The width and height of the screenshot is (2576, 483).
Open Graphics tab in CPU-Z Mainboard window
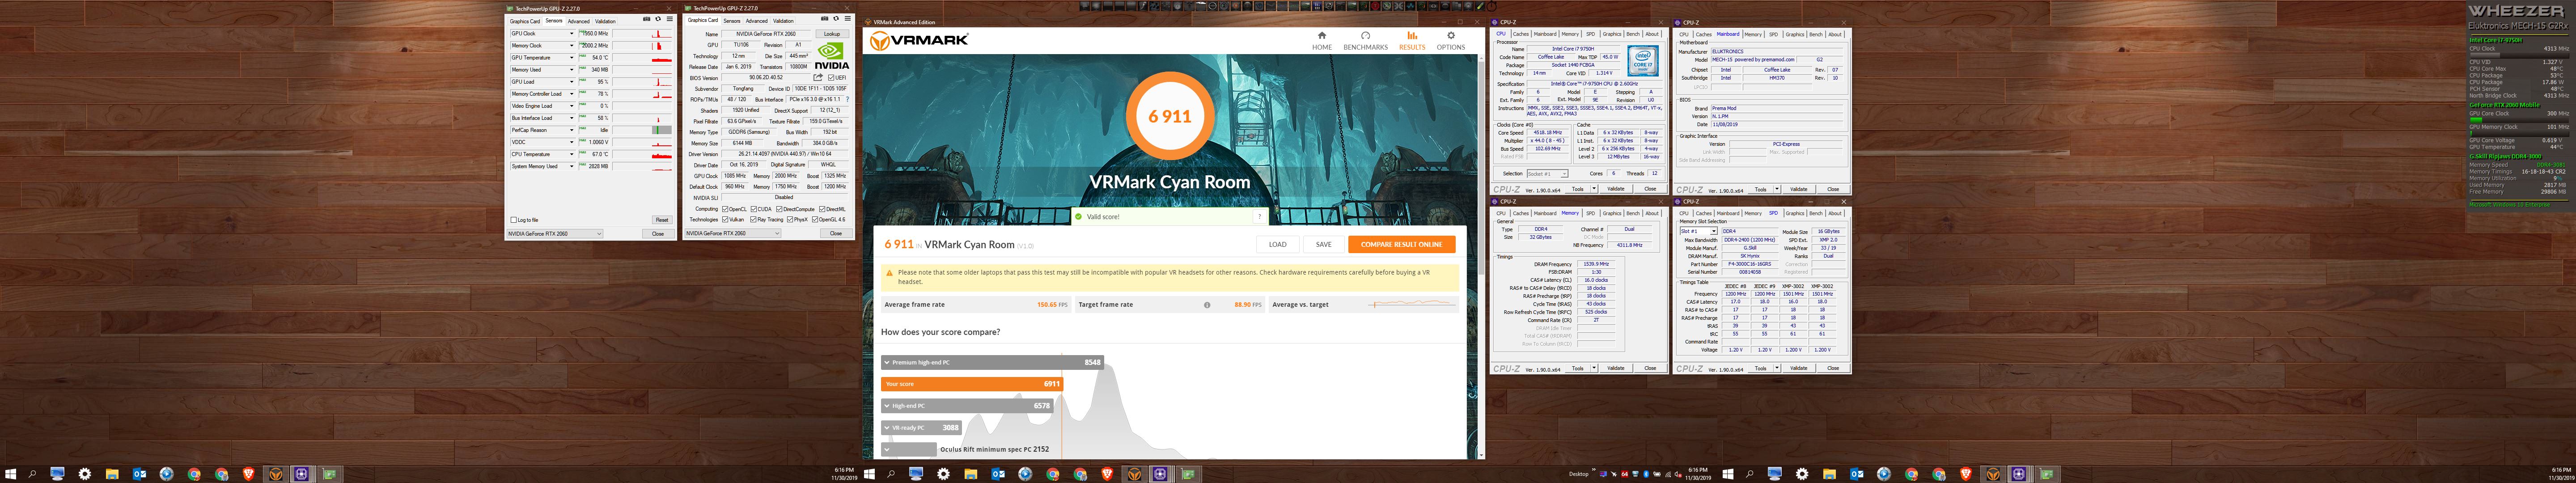tap(1795, 34)
